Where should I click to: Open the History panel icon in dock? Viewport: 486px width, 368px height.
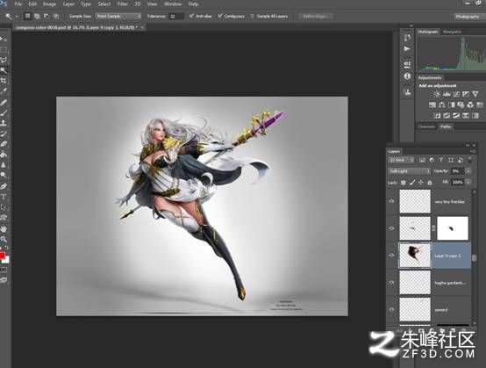tap(407, 37)
